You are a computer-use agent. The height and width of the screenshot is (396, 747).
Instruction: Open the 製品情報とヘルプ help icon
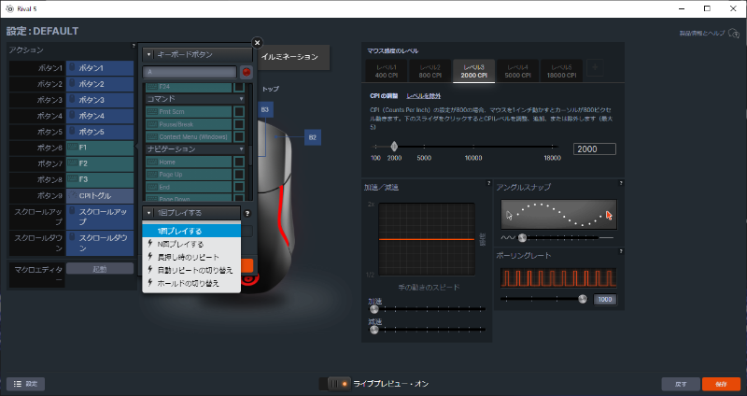pos(734,34)
